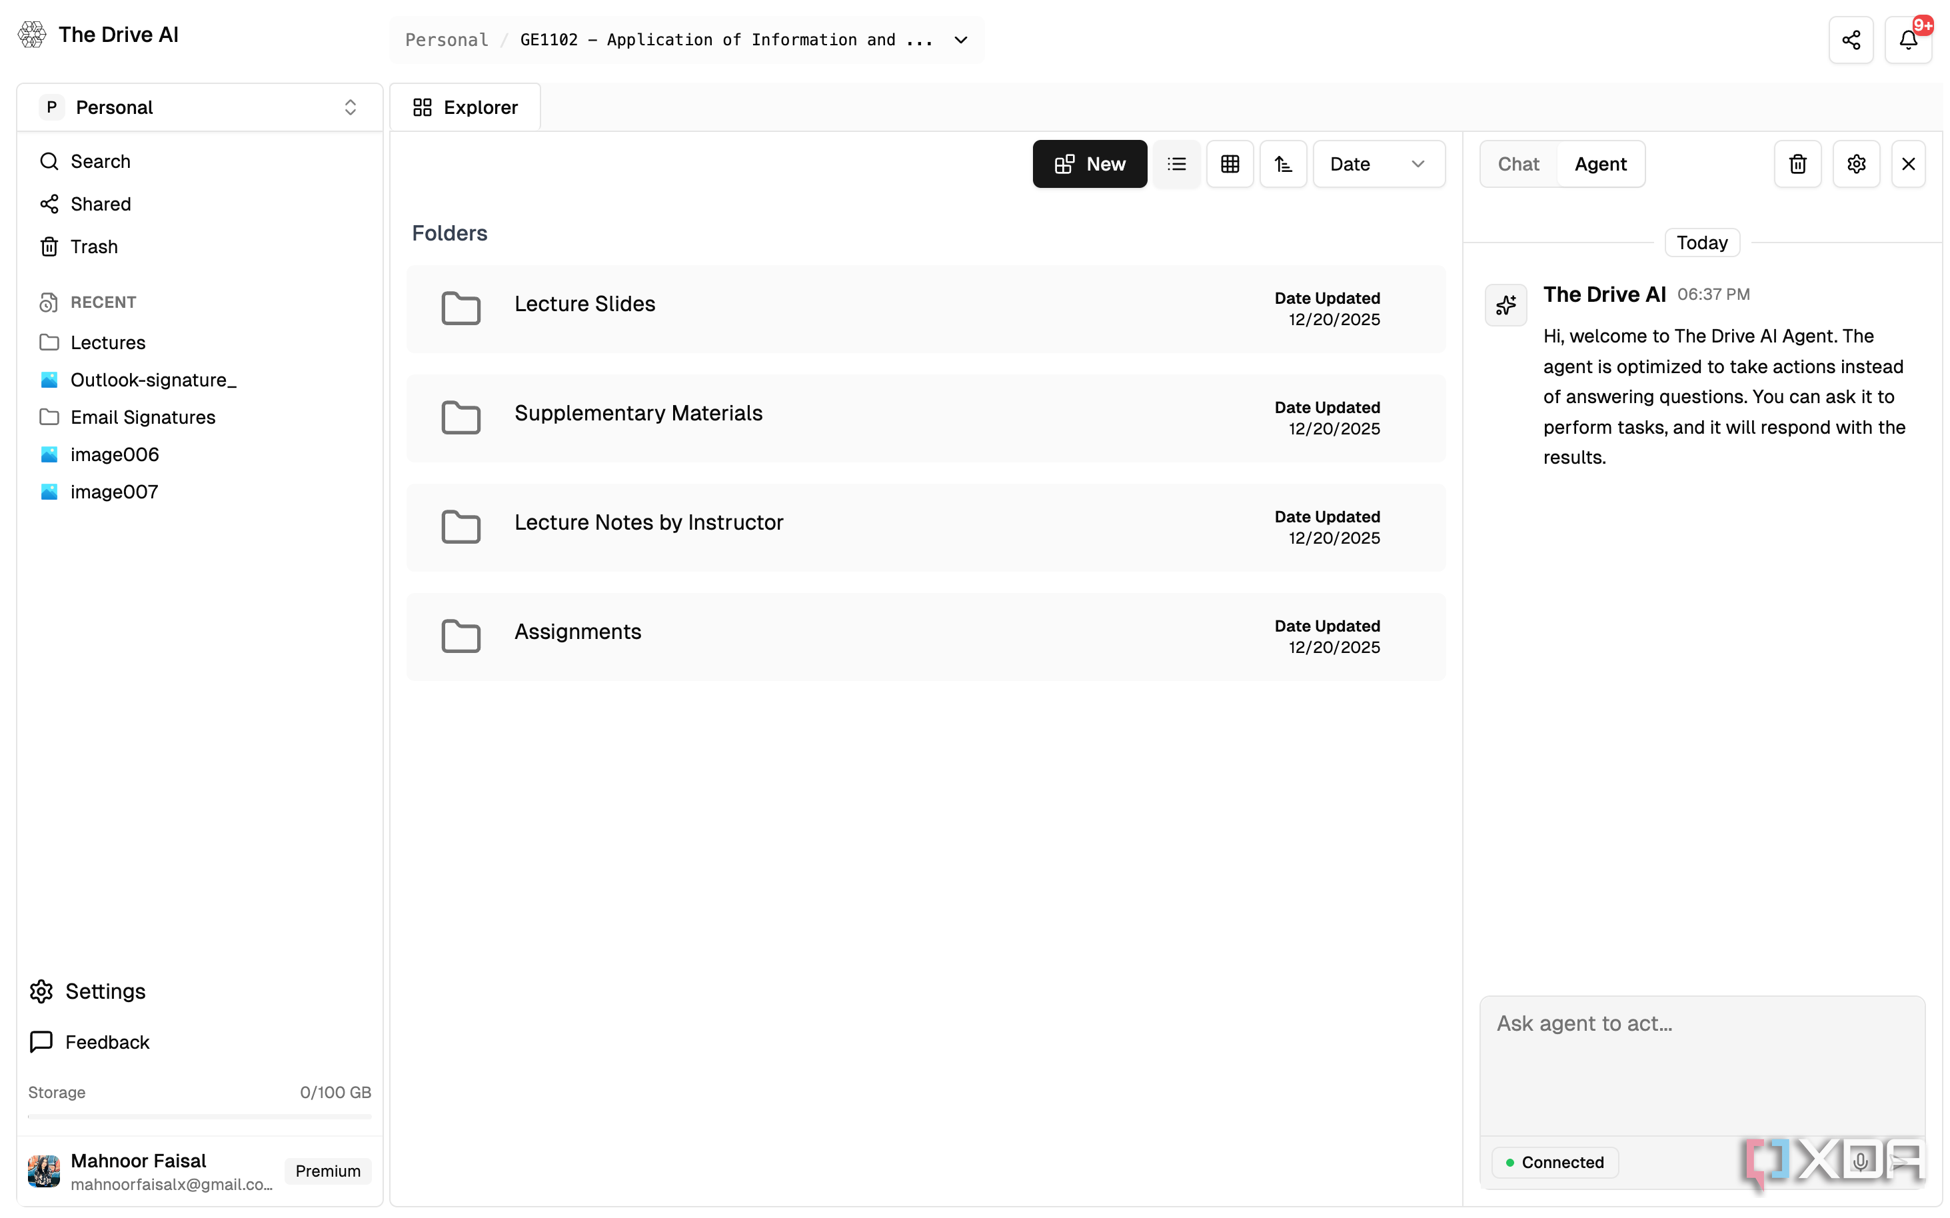Open the Supplementary Materials folder
The image size is (1950, 1218).
926,418
